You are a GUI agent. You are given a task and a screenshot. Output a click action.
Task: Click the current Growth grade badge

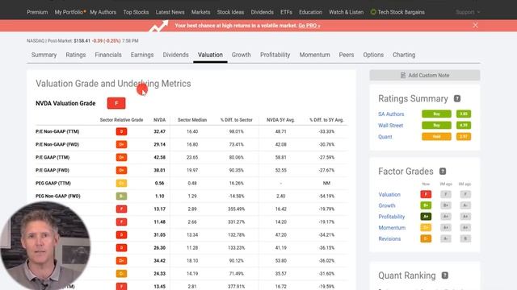point(426,205)
